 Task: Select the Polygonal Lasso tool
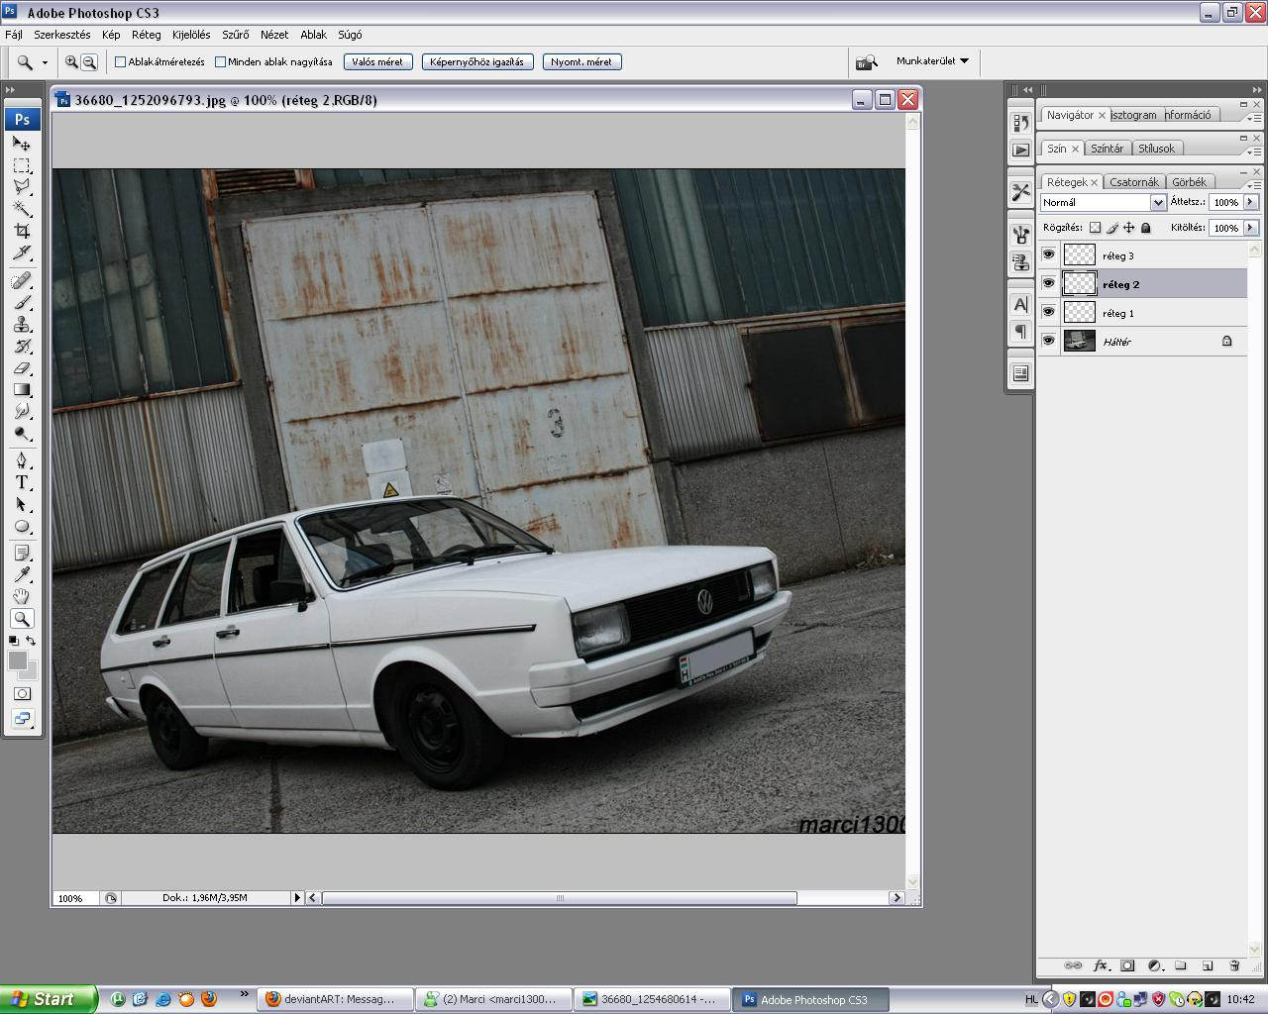click(22, 187)
